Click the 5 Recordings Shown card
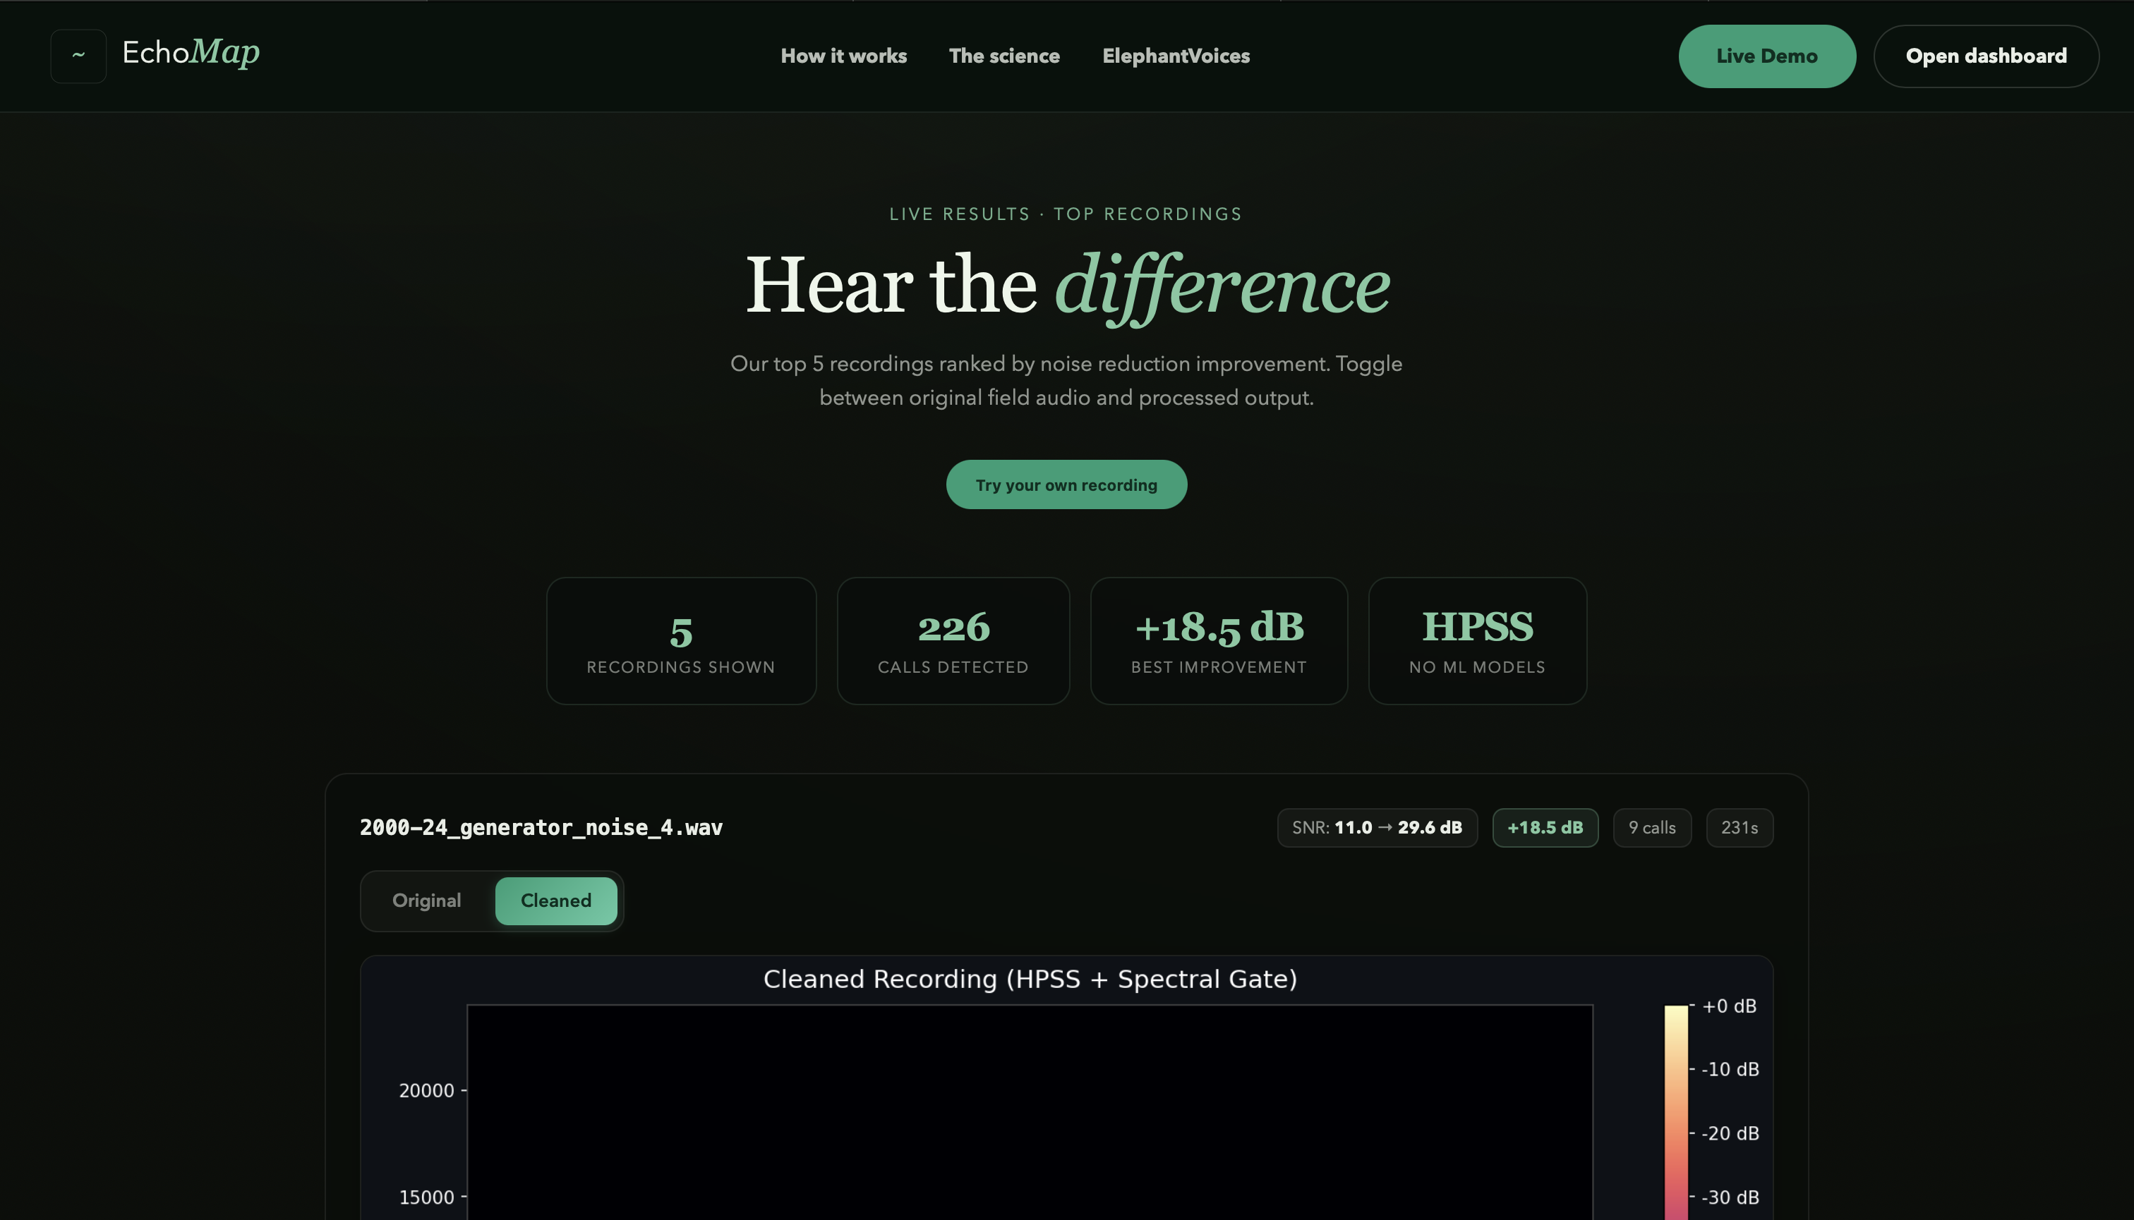The width and height of the screenshot is (2134, 1220). click(x=681, y=640)
